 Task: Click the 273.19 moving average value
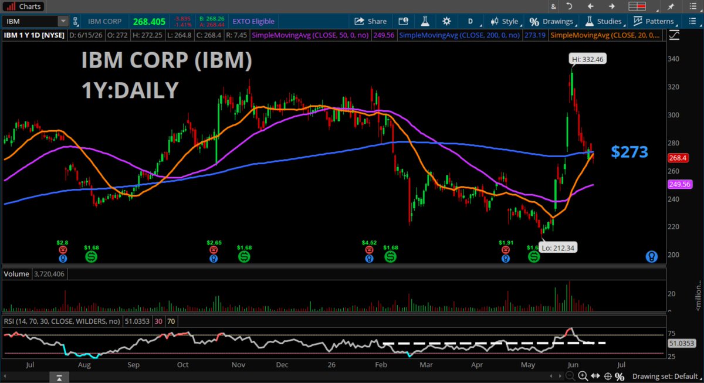coord(535,35)
